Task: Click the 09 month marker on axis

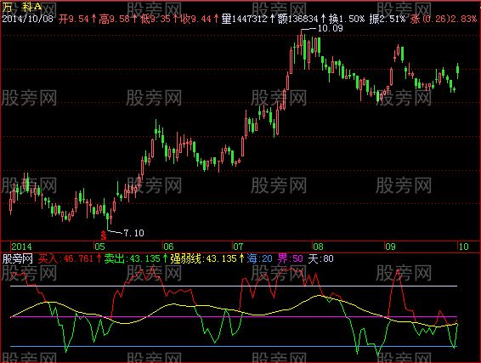Action: pos(391,247)
